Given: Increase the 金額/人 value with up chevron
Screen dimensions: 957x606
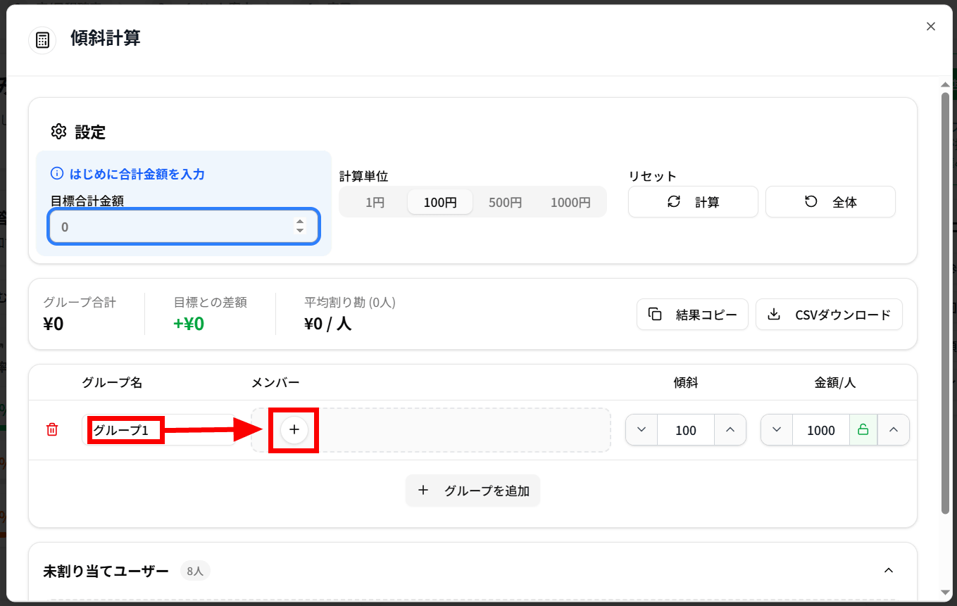Looking at the screenshot, I should coord(894,430).
